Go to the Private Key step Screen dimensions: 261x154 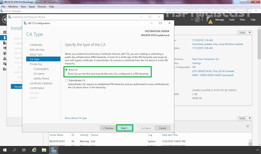point(36,64)
